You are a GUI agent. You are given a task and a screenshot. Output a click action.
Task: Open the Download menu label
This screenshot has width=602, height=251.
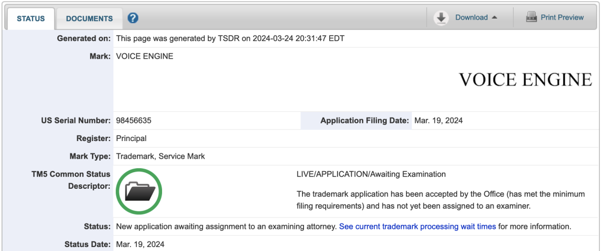(x=472, y=18)
